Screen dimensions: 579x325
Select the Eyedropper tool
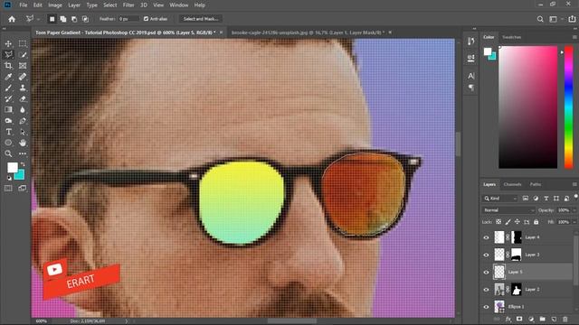(8, 77)
